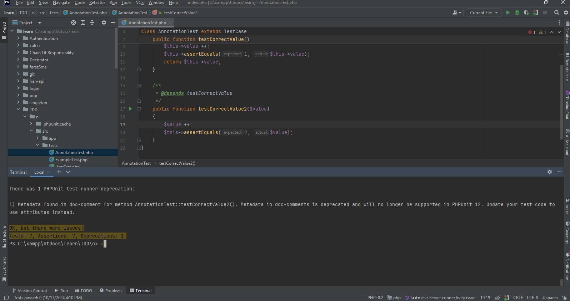Change UTF-8 file encoding in status bar
This screenshot has width=570, height=301.
(x=532, y=298)
